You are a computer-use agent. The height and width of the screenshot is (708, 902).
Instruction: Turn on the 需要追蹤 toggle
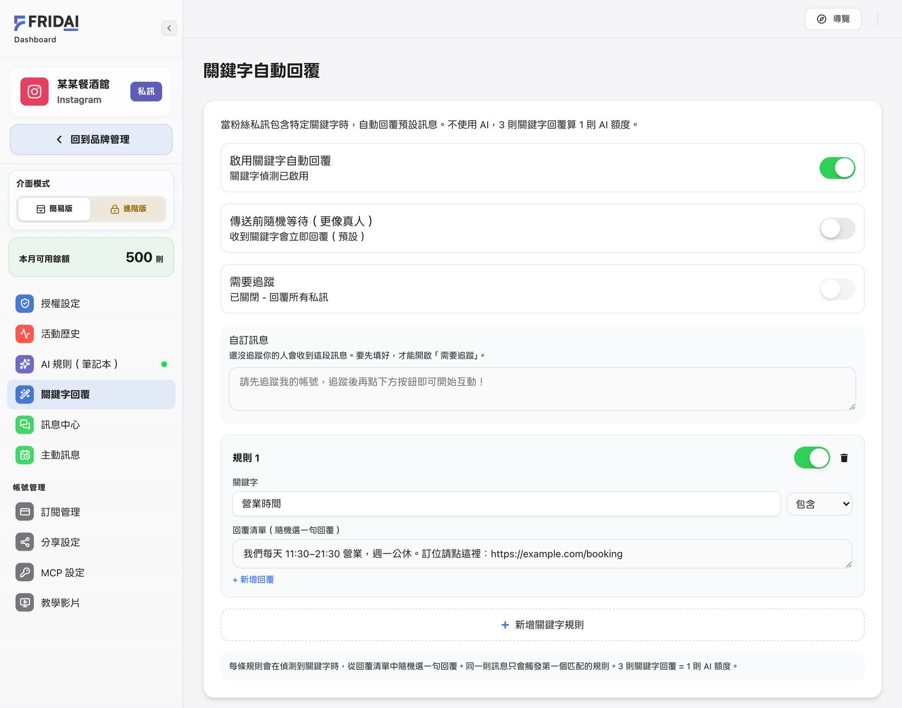click(x=837, y=289)
